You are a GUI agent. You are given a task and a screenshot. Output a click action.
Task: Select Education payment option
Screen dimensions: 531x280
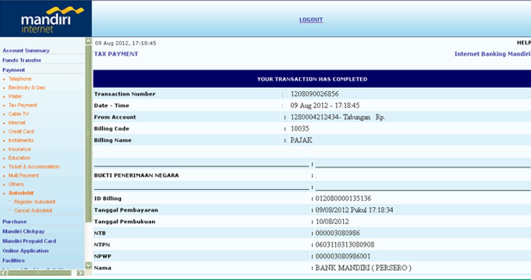(19, 158)
